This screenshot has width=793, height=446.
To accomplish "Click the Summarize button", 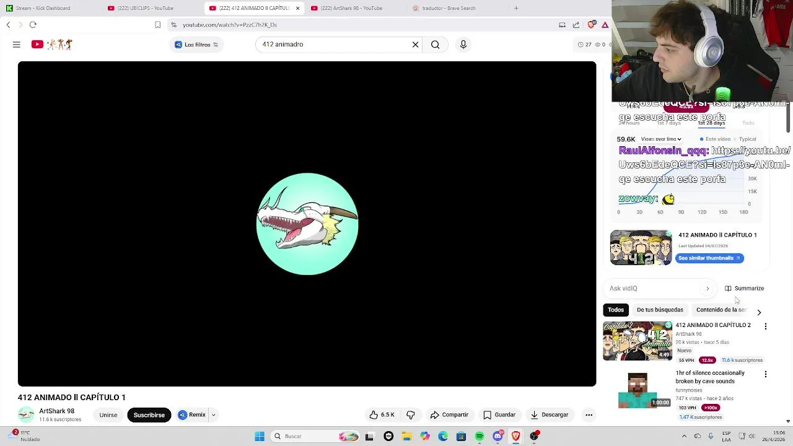I will 744,289.
